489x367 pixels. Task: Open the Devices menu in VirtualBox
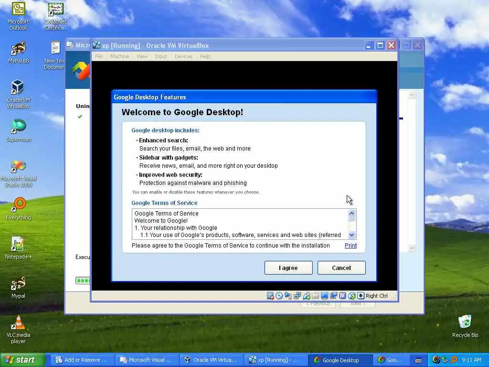coord(183,56)
